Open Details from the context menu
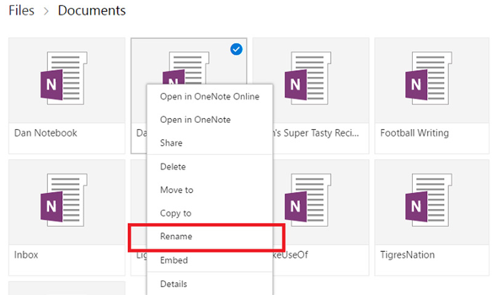Viewport: 492px width, 295px height. (173, 283)
